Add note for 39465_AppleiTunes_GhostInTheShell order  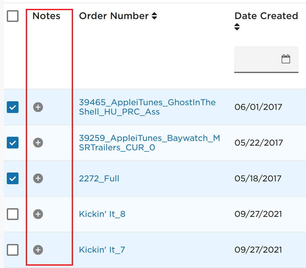[38, 107]
